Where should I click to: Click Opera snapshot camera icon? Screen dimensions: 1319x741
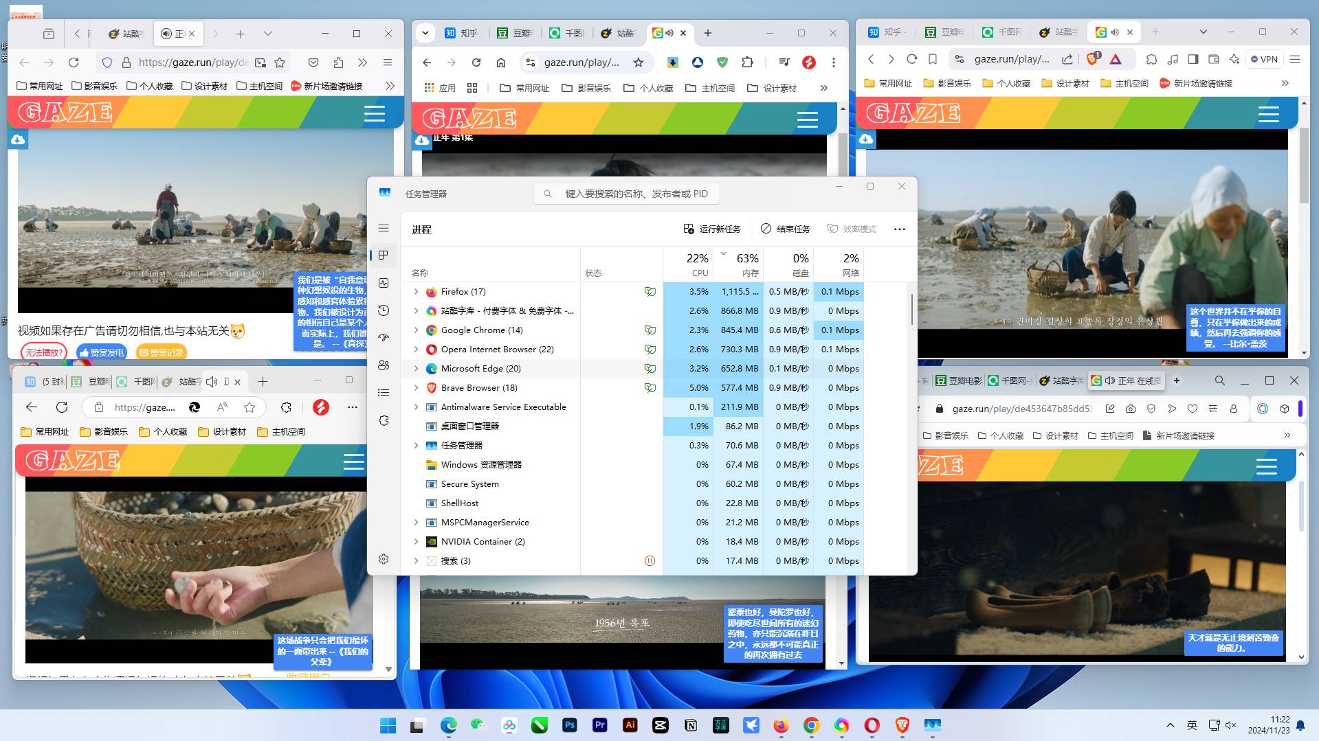(1131, 409)
